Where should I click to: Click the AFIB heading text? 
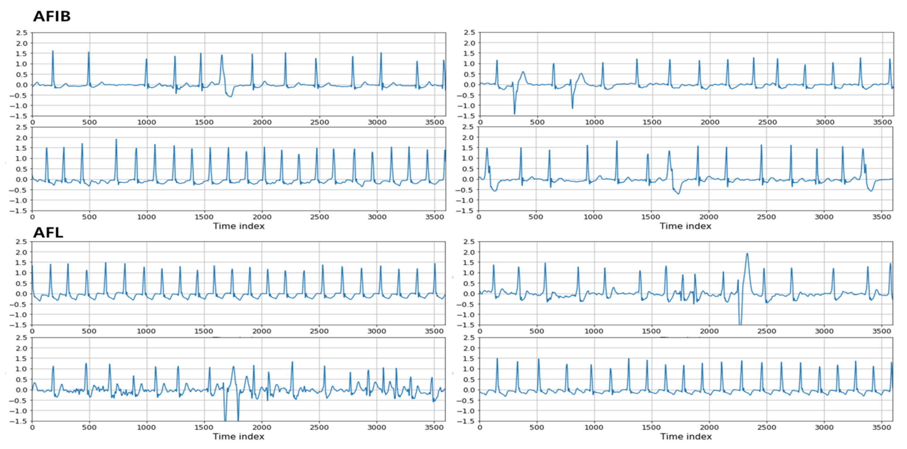tap(52, 16)
